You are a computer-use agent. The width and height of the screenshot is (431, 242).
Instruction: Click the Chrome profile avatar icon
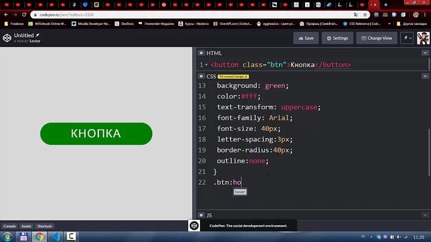pos(416,15)
